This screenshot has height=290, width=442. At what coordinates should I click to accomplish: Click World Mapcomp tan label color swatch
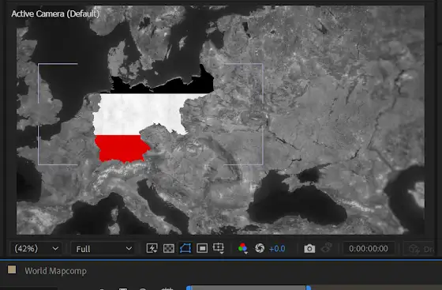tap(12, 269)
